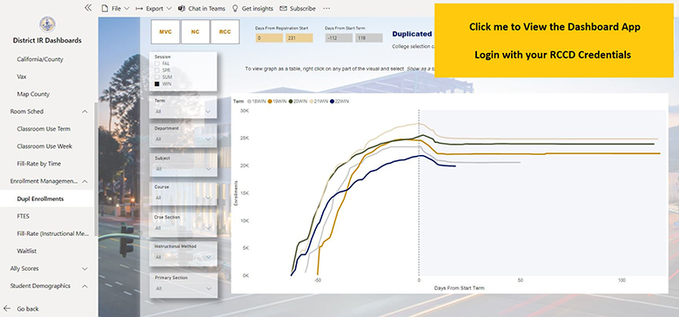Screen dimensions: 679x317
Task: Click the Export arrow icon
Action: click(139, 8)
